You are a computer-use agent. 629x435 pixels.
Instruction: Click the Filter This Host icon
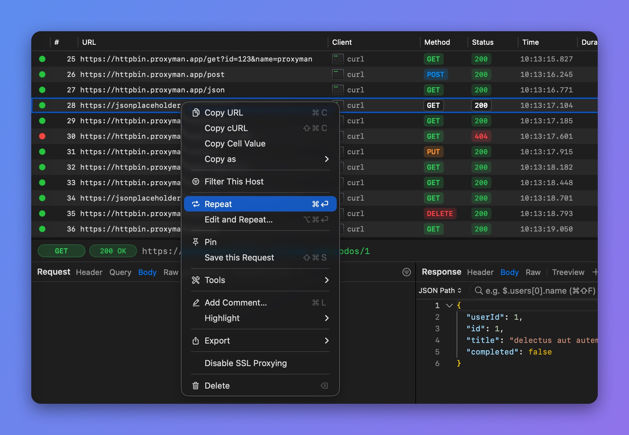coord(196,182)
